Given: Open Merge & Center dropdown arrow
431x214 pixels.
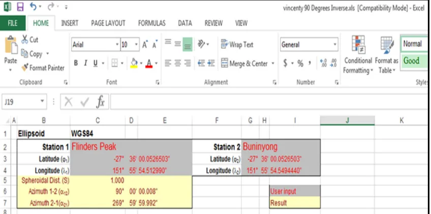Looking at the screenshot, I should click(273, 63).
